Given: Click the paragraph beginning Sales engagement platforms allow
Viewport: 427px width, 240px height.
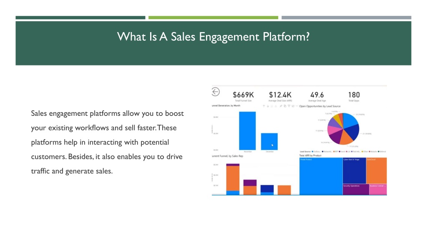Looking at the screenshot, I should (107, 142).
